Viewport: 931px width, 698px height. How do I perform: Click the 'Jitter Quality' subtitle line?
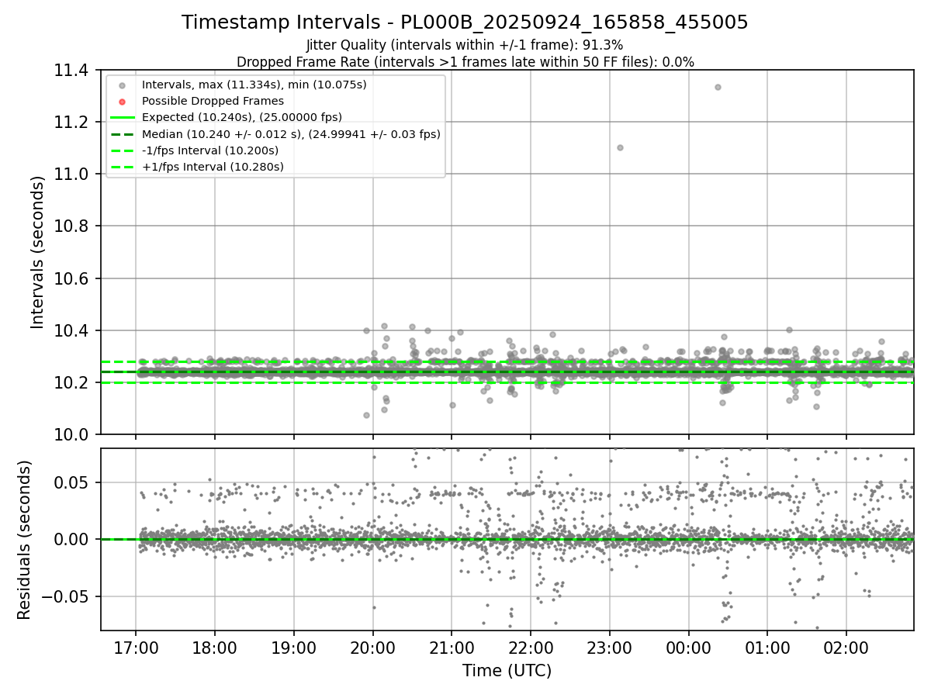pyautogui.click(x=465, y=45)
